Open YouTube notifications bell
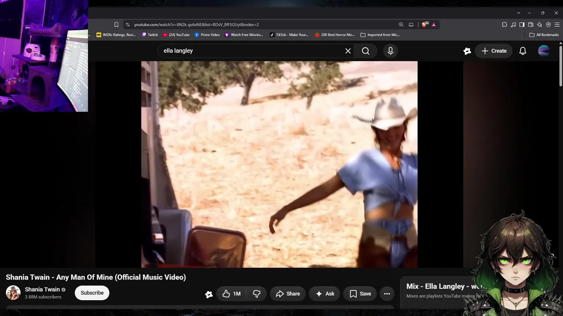This screenshot has height=316, width=563. coord(523,51)
